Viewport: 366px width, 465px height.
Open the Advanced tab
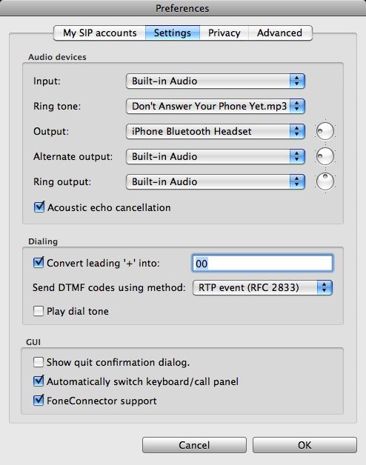[280, 33]
